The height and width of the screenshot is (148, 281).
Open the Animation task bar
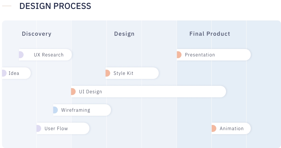[x=231, y=128]
